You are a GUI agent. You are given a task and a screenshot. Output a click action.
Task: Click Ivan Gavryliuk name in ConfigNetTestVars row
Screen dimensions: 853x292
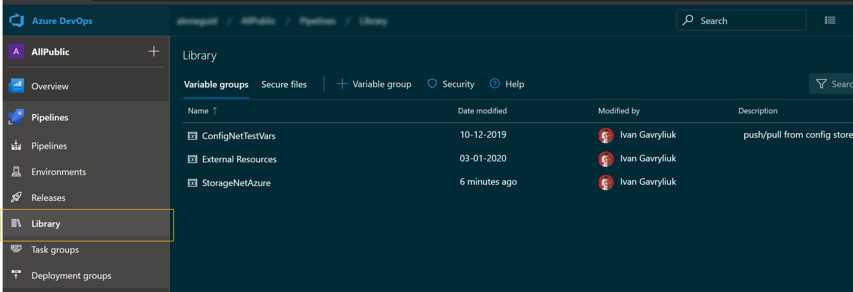648,134
